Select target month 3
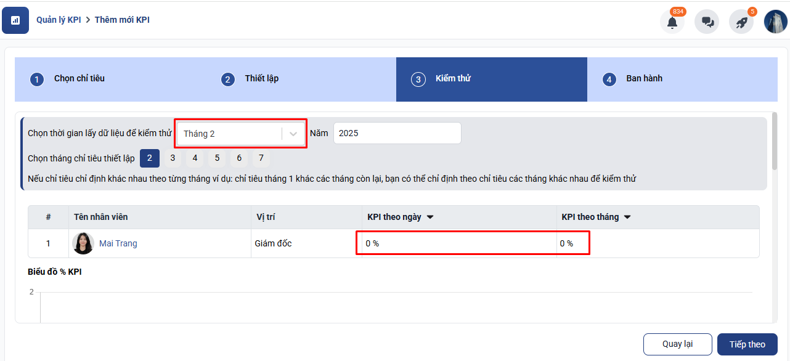This screenshot has height=361, width=790. (x=173, y=158)
